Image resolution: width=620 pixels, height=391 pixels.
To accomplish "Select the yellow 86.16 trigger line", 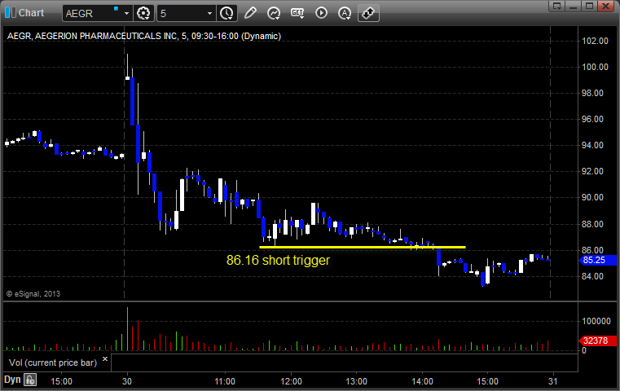I will click(363, 247).
